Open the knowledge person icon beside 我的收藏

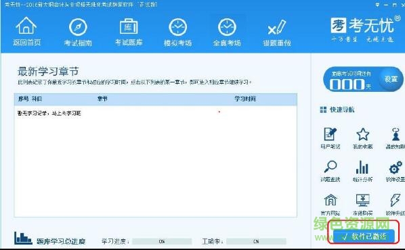(x=396, y=134)
